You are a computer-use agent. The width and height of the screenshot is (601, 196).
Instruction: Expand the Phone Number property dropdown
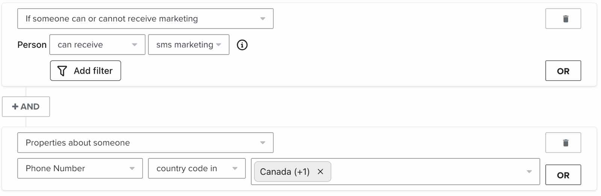point(80,169)
